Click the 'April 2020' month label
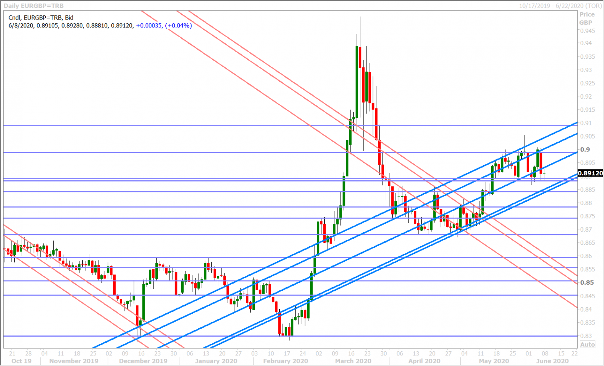The image size is (604, 366). tap(424, 361)
